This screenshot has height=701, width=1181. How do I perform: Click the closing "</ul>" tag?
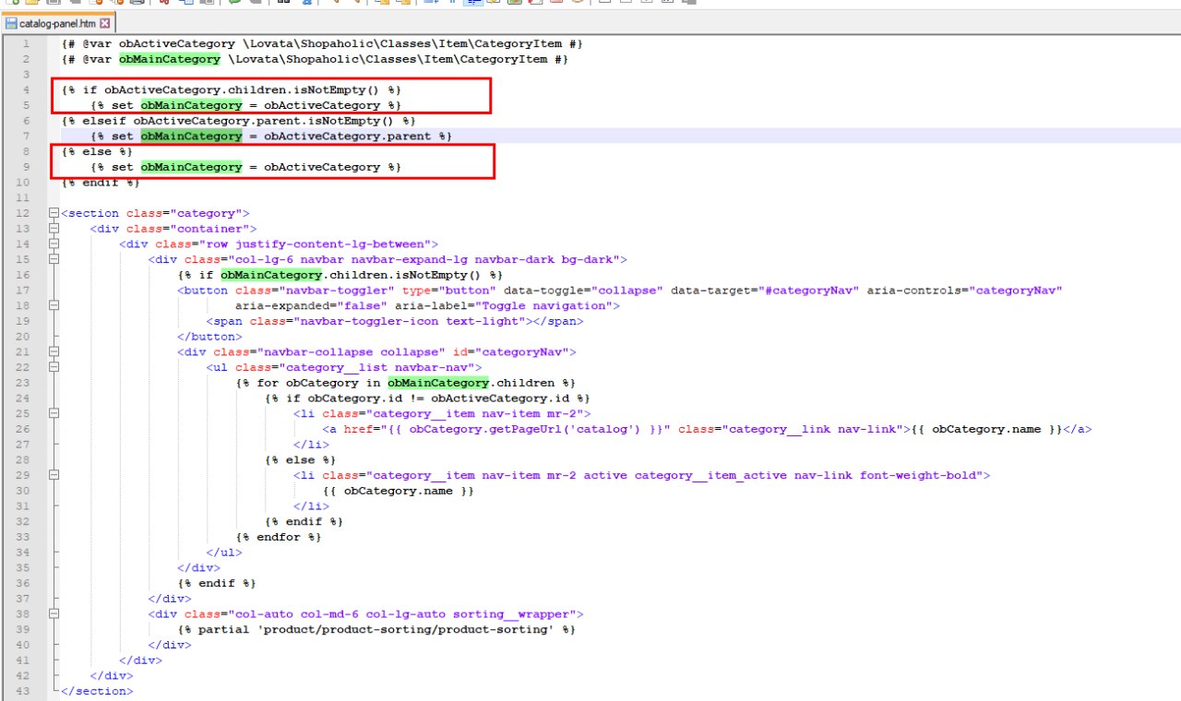224,552
